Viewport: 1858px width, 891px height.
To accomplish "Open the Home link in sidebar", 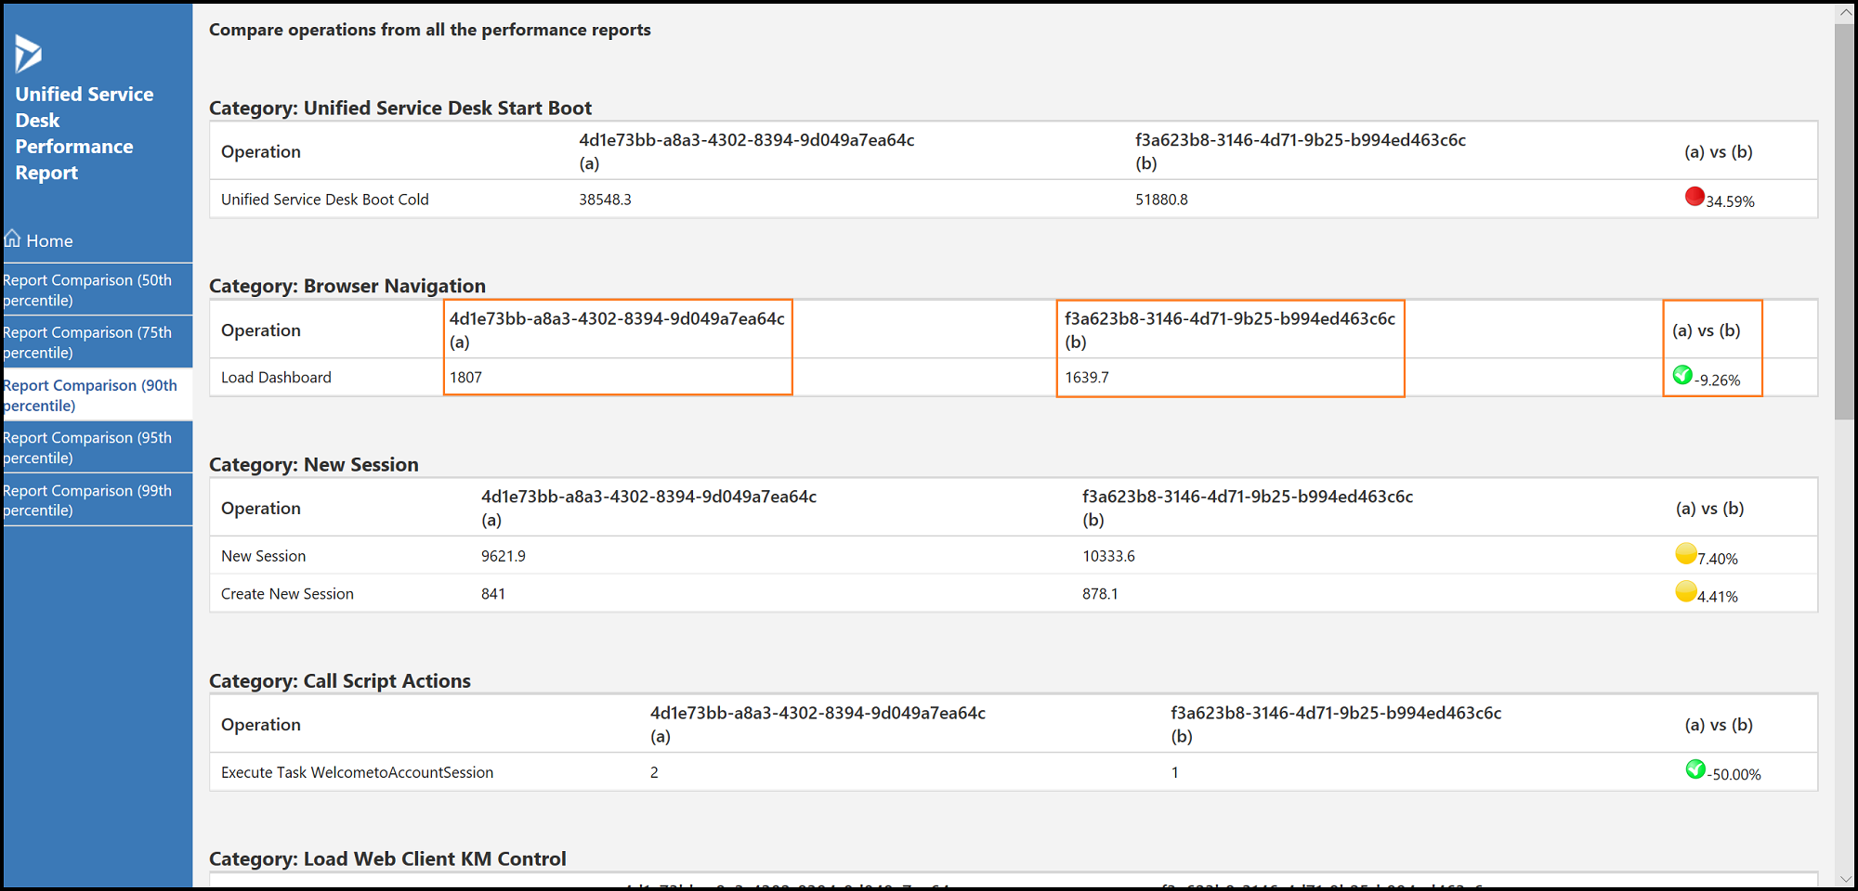I will point(49,241).
